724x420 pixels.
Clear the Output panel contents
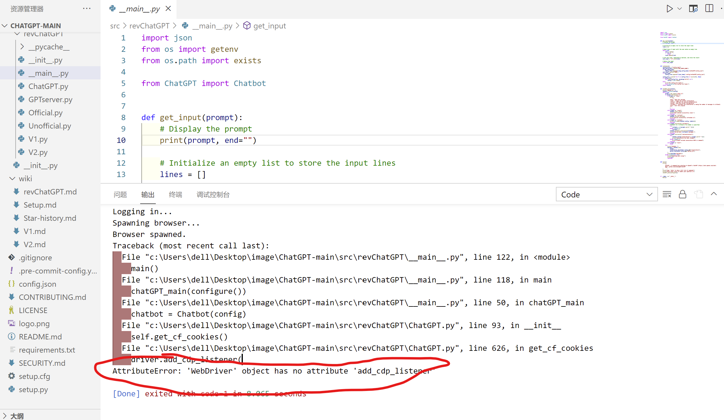pos(667,194)
